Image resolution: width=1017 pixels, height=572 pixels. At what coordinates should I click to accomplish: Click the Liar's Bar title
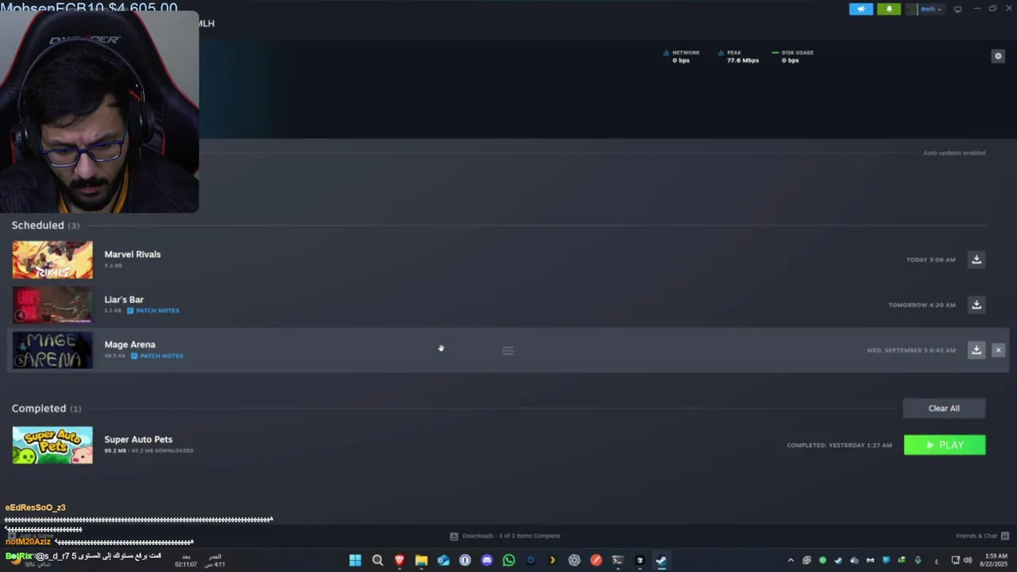[x=124, y=300]
